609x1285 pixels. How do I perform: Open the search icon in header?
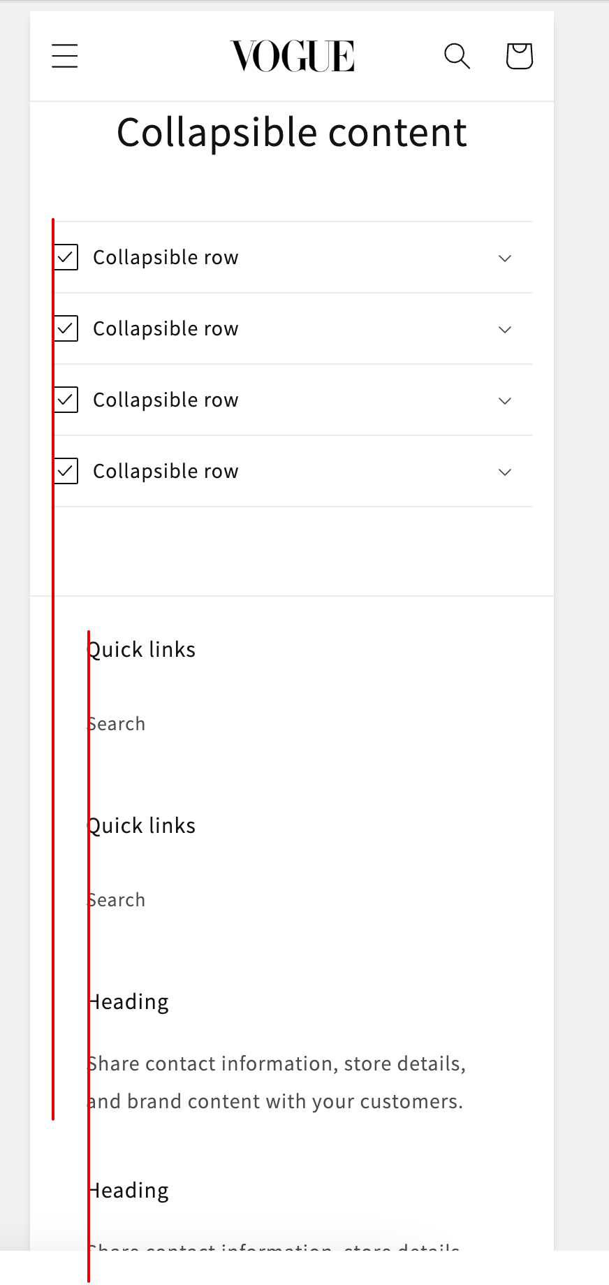457,56
